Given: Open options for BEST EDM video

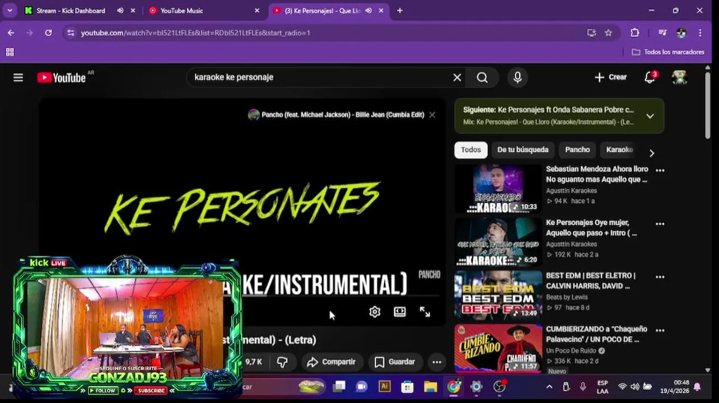Looking at the screenshot, I should 660,277.
